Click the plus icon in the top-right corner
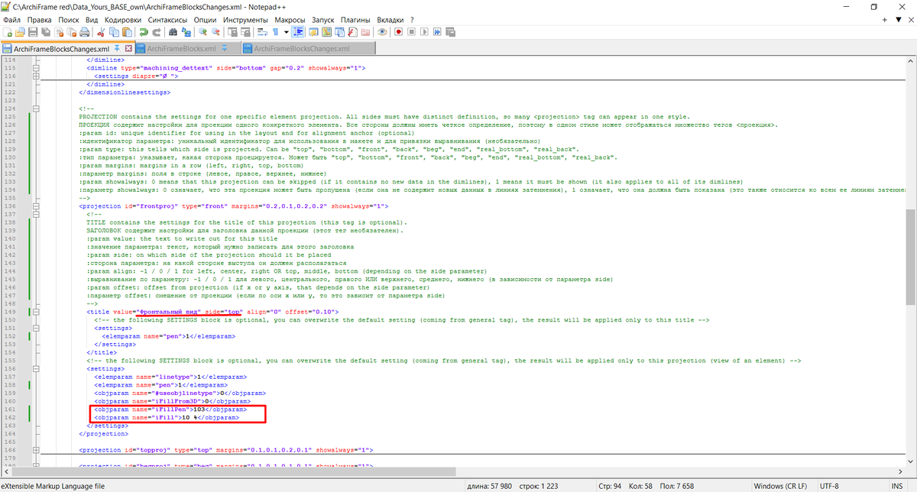Viewport: 917px width, 492px height. point(886,19)
